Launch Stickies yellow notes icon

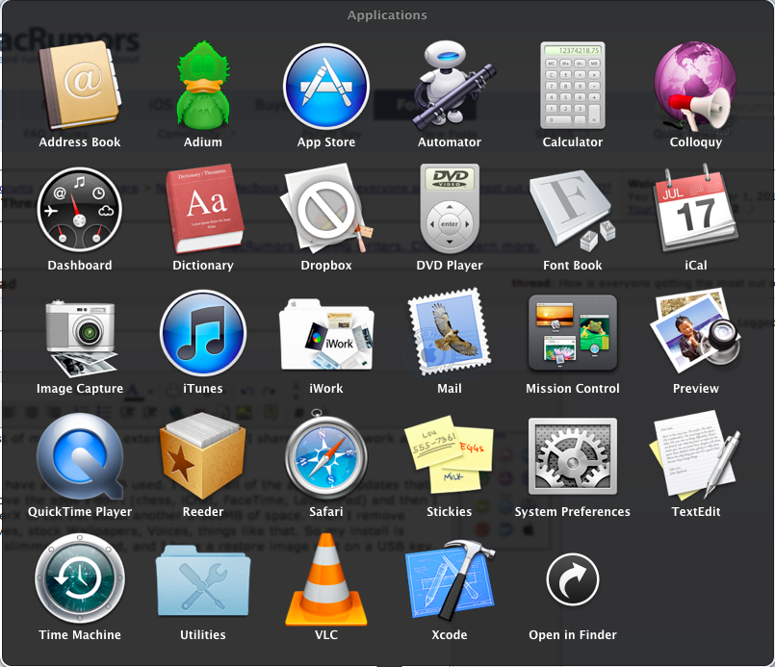tap(450, 454)
